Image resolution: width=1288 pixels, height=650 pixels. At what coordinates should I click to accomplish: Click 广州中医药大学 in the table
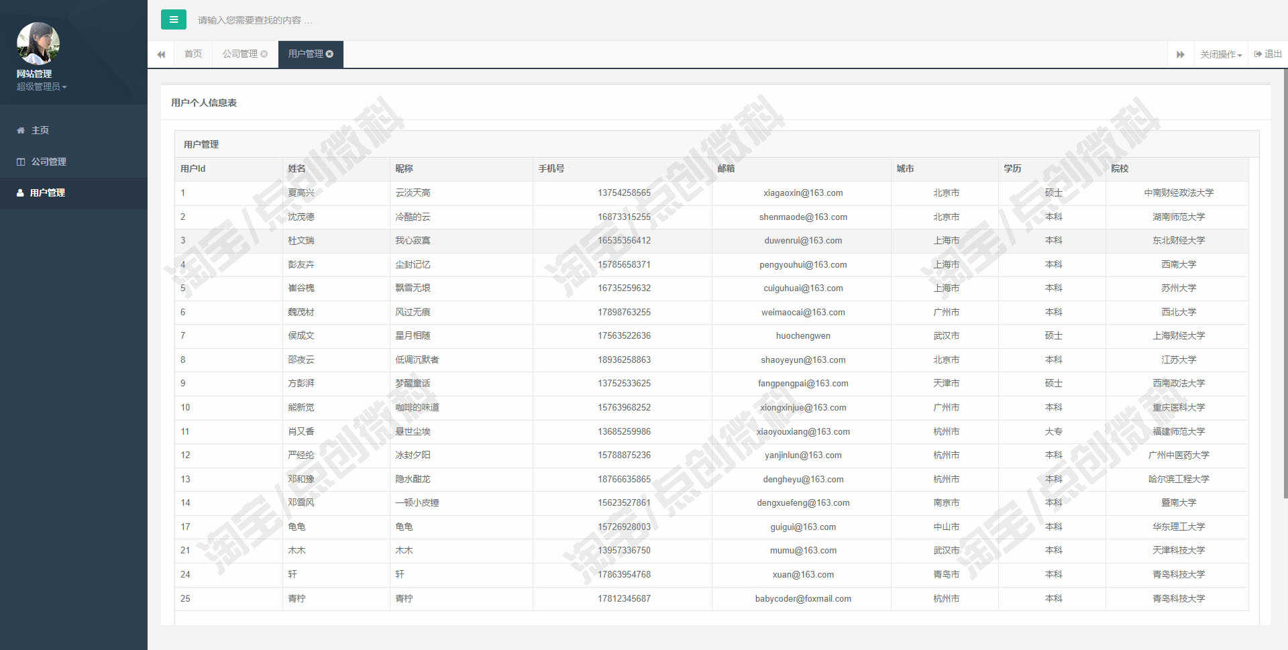(1179, 455)
